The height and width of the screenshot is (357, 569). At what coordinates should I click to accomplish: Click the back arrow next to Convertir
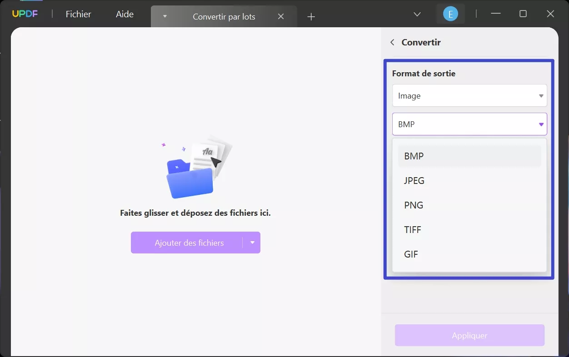coord(392,42)
